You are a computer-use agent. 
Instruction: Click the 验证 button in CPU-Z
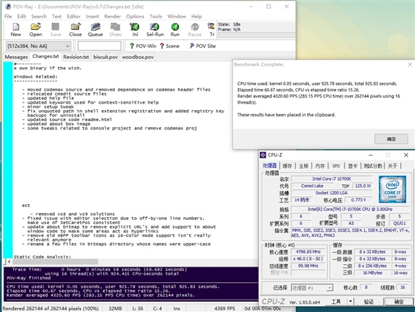pos(369,302)
